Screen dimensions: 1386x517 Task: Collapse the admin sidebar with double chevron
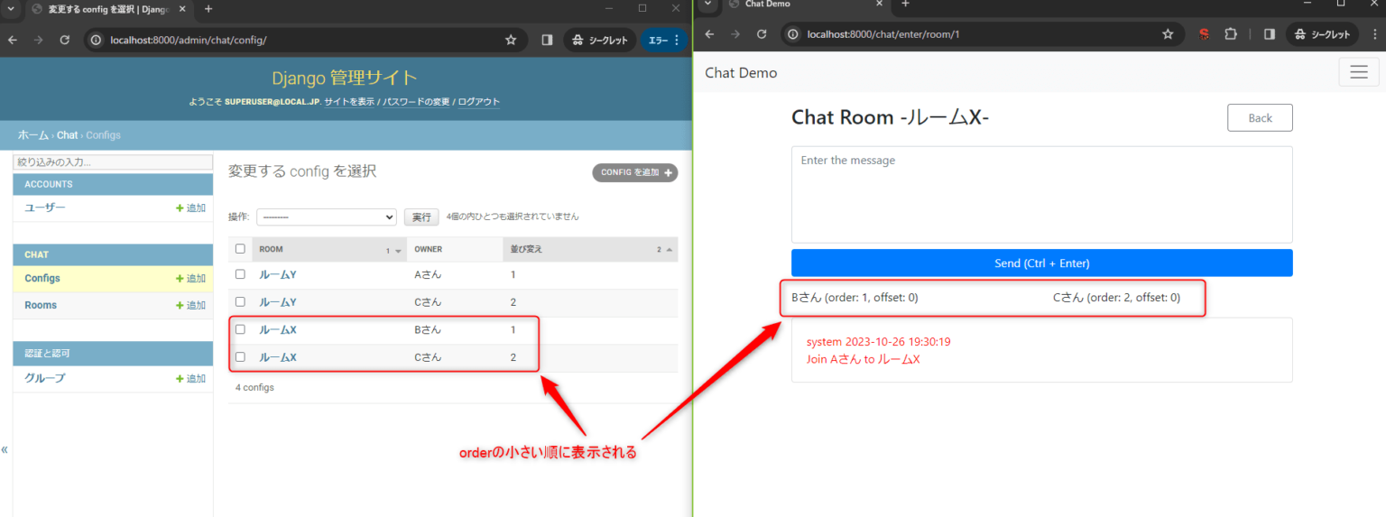pos(5,449)
